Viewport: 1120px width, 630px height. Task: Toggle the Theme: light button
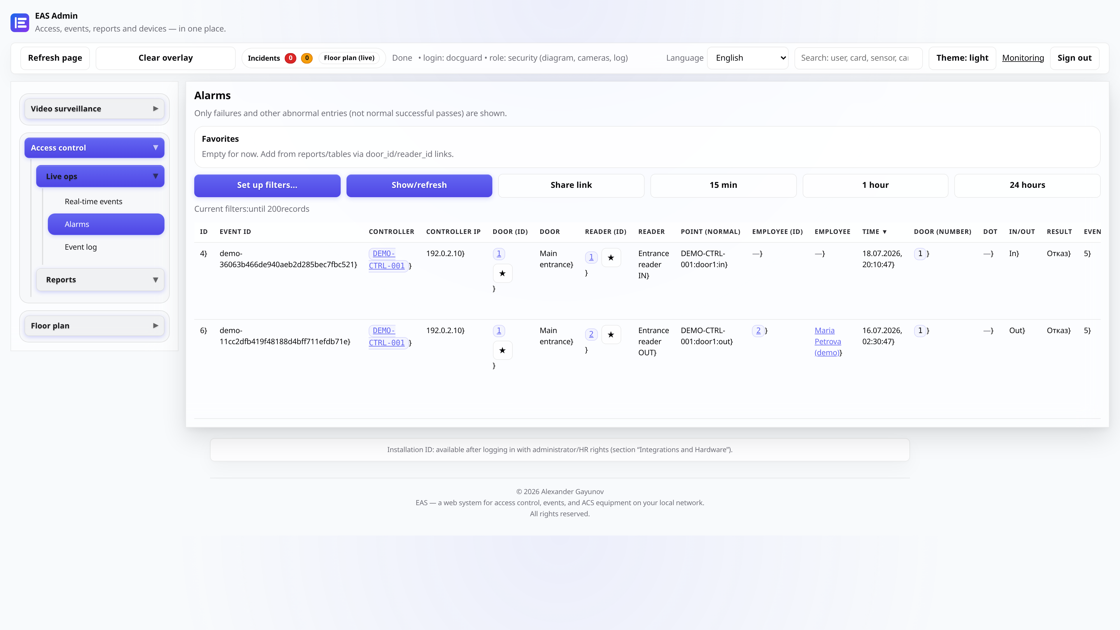pyautogui.click(x=962, y=58)
